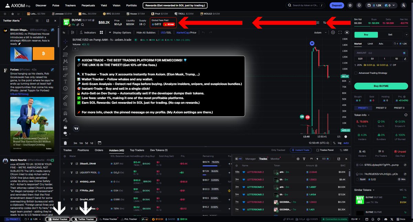
Task: Click Hide All Bubbles button
Action: tap(146, 32)
